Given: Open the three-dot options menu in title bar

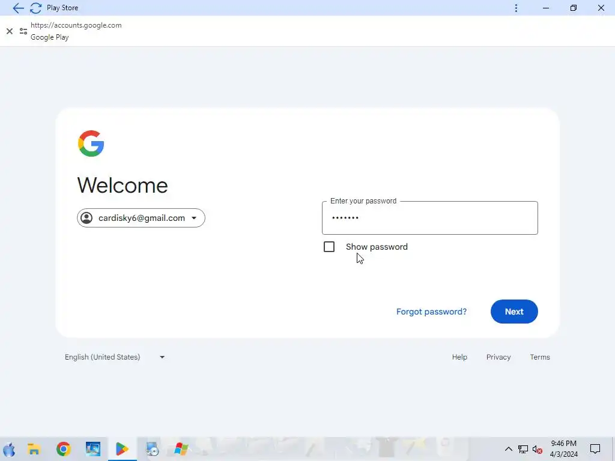Looking at the screenshot, I should click(x=516, y=8).
